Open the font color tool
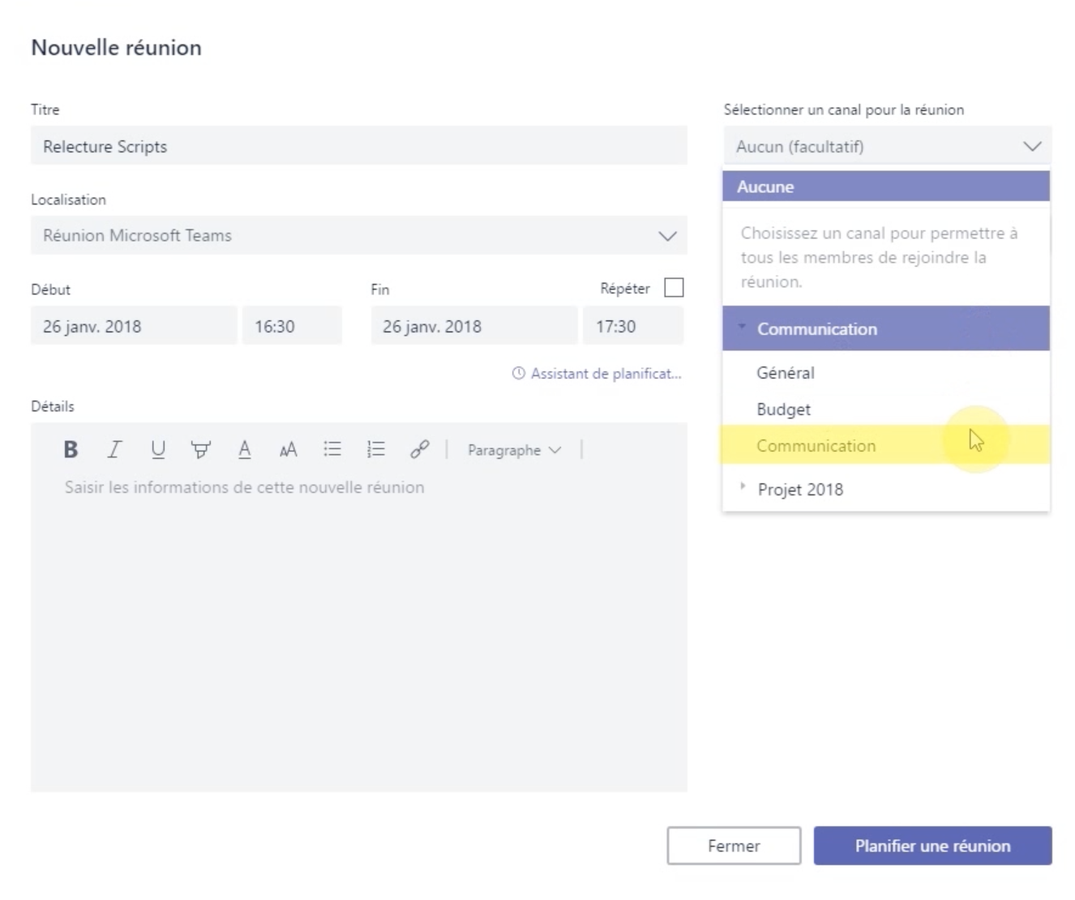The image size is (1075, 900). (x=245, y=449)
